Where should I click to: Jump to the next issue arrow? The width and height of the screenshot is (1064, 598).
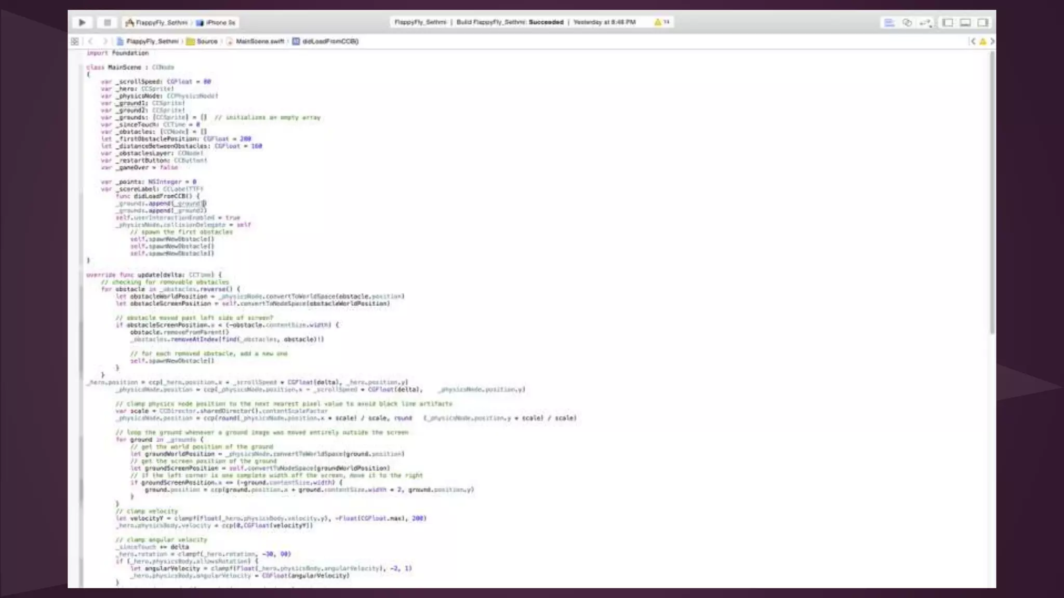coord(992,41)
